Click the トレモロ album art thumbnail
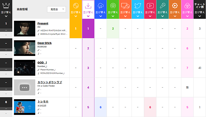This screenshot has width=206, height=117. pyautogui.click(x=24, y=107)
